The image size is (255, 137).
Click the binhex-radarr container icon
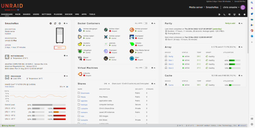[80, 37]
